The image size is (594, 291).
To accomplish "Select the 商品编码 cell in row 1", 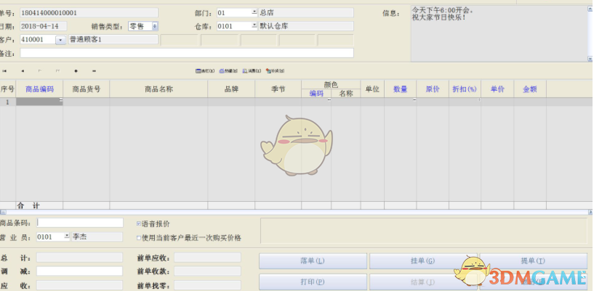I will pyautogui.click(x=39, y=102).
